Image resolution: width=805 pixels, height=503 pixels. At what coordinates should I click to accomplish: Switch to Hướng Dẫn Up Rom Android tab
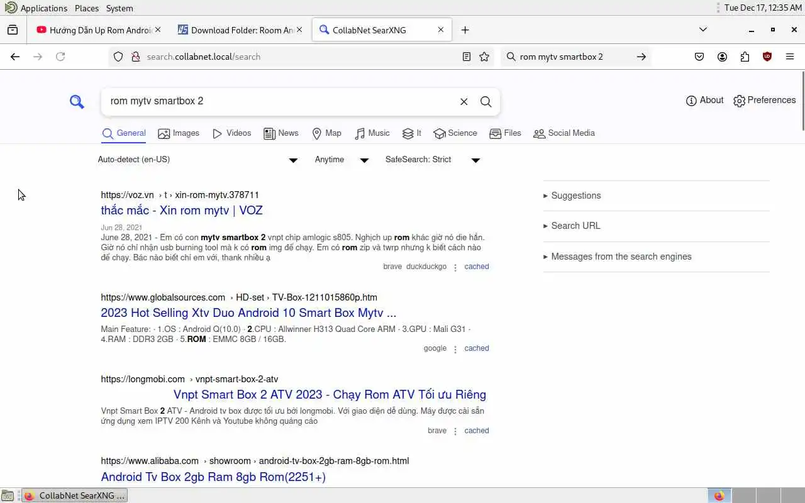[x=99, y=30]
